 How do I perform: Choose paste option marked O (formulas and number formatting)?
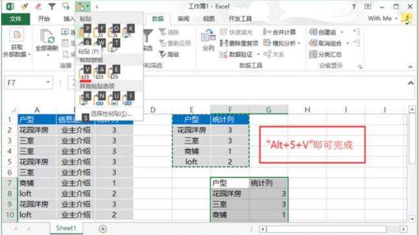click(x=114, y=31)
